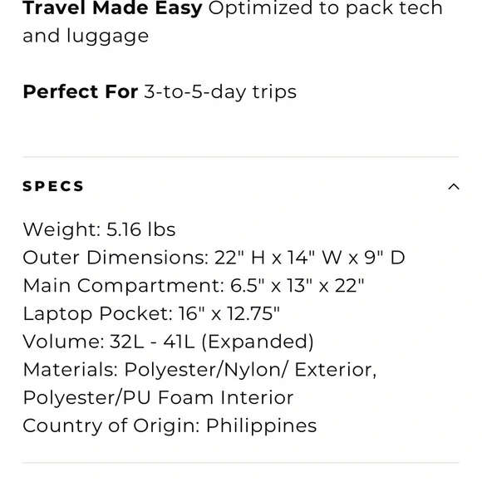482x482 pixels.
Task: Click the 'and luggage' text line
Action: pyautogui.click(x=86, y=37)
